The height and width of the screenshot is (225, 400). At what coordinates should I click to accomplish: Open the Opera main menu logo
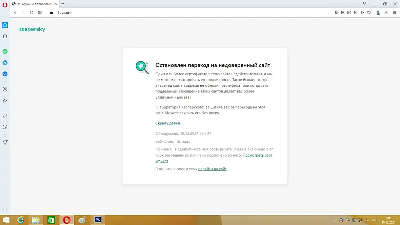click(5, 5)
